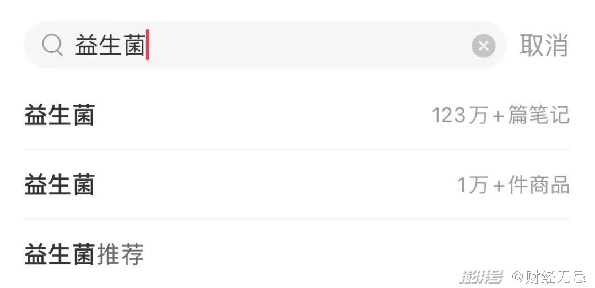The image size is (595, 288).
Task: Click the @财经无忌 watermark text
Action: pos(548,276)
